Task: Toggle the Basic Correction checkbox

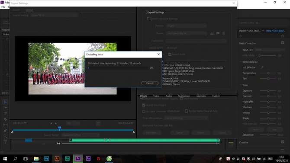Action: coord(282,43)
